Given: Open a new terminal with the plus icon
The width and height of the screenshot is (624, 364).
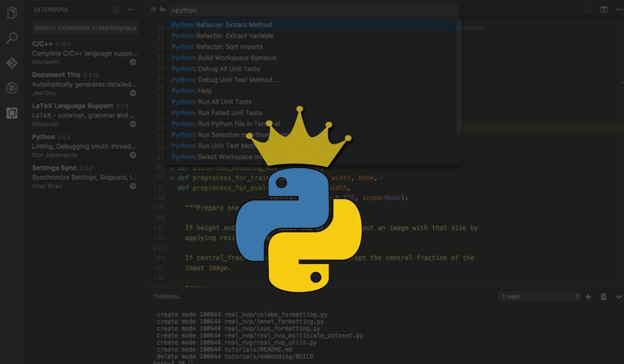Looking at the screenshot, I should click(x=589, y=296).
